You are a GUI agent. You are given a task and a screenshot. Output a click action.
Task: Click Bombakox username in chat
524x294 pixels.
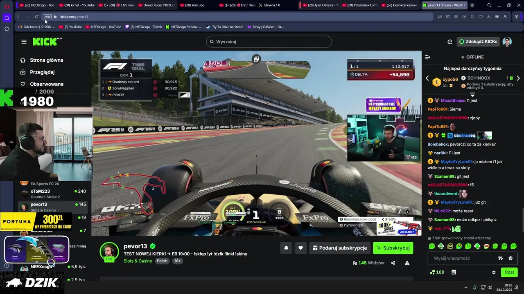click(438, 144)
